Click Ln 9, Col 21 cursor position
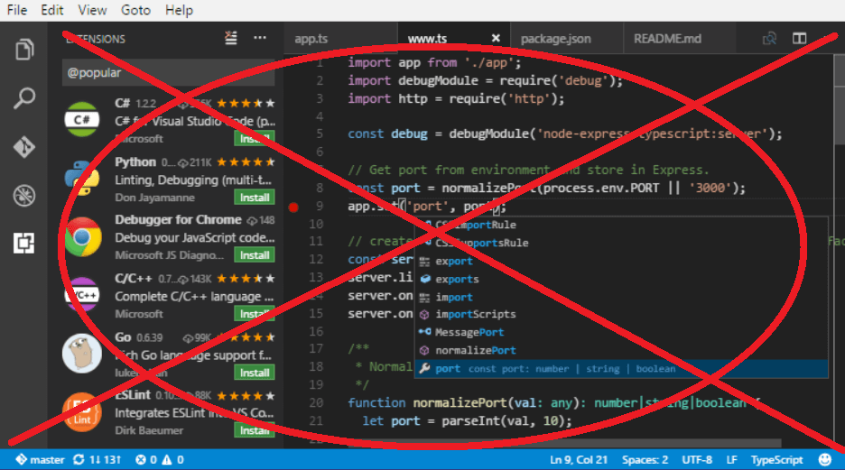Viewport: 845px width, 470px height. 579,460
